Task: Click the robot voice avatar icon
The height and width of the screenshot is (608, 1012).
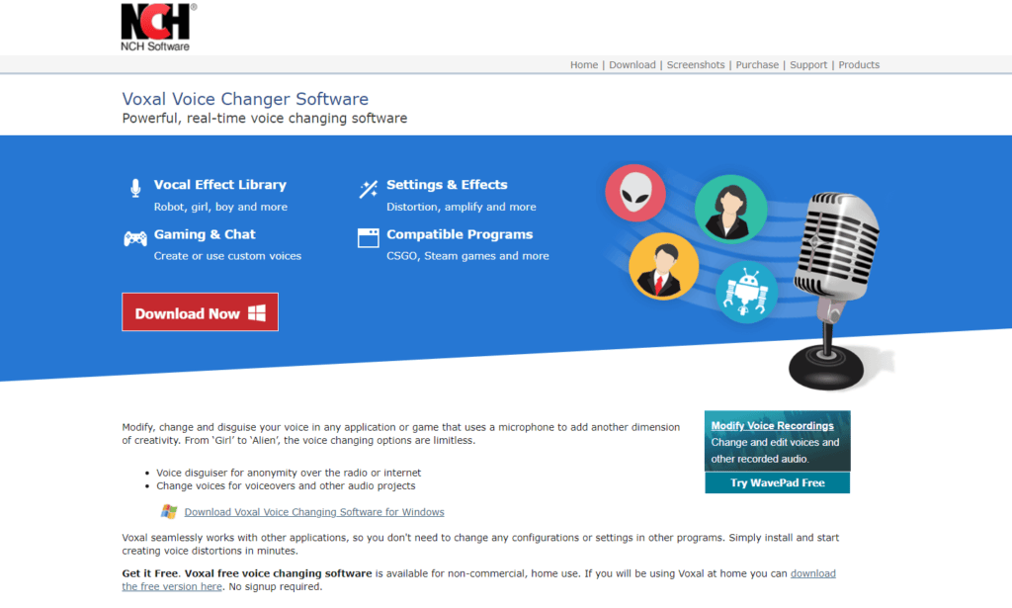Action: pos(746,292)
